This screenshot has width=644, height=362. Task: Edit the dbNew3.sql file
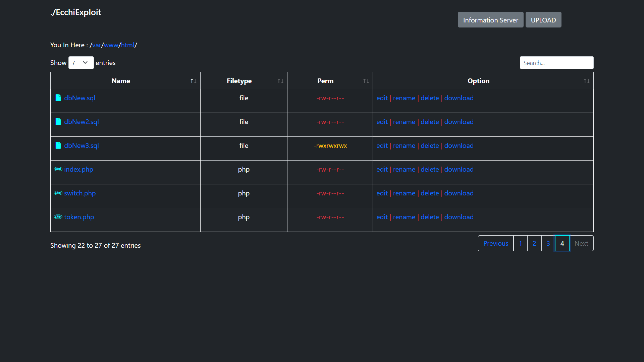382,145
